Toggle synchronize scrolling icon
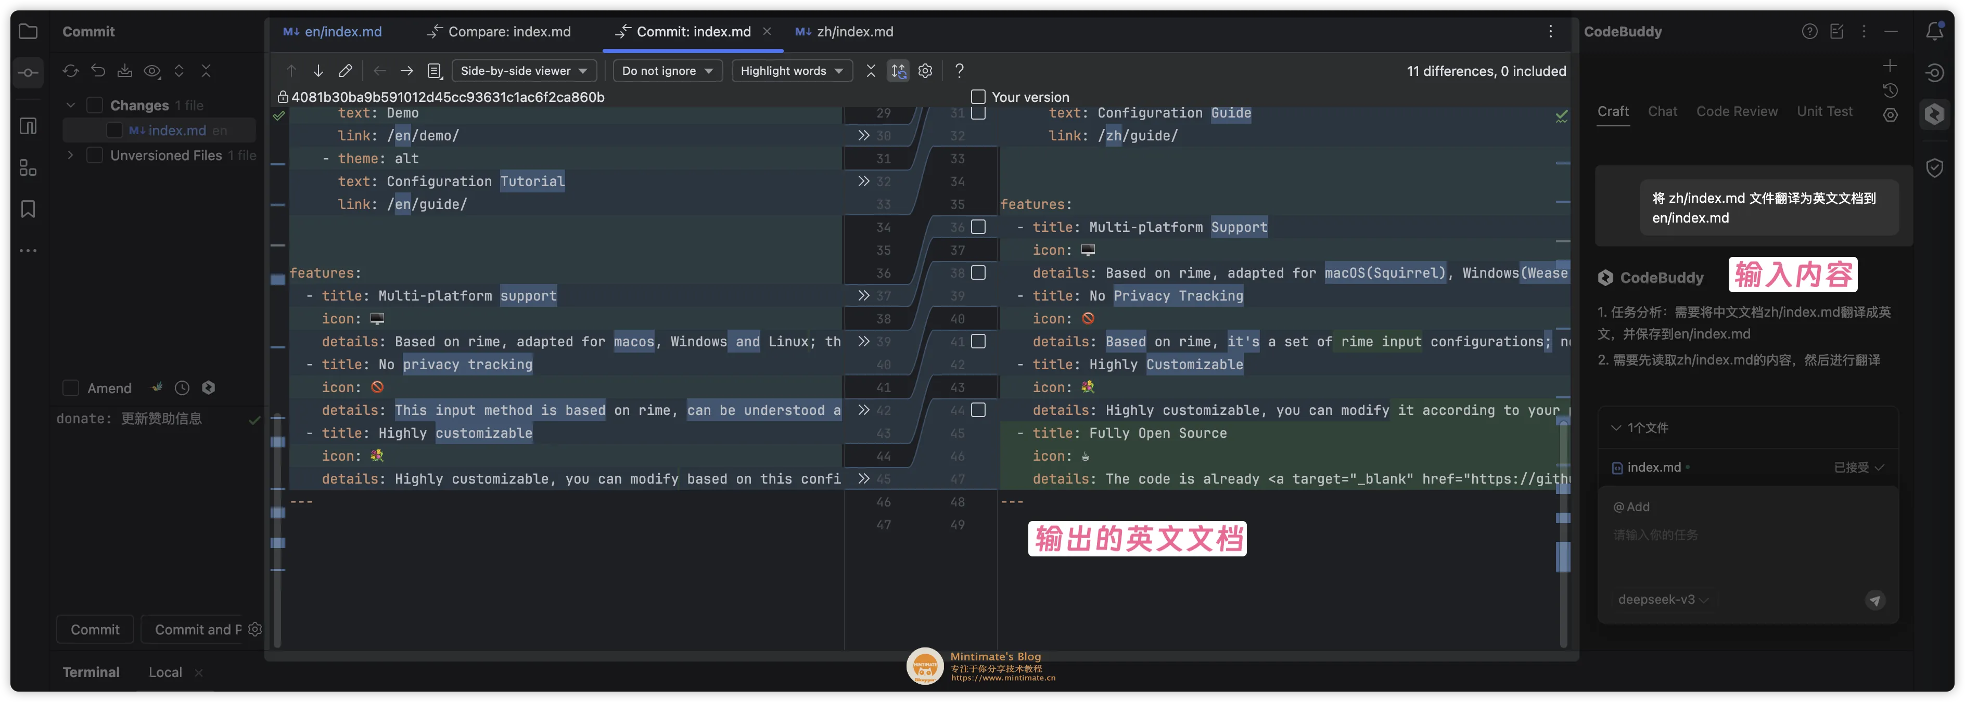Viewport: 1965px width, 702px height. pyautogui.click(x=899, y=71)
